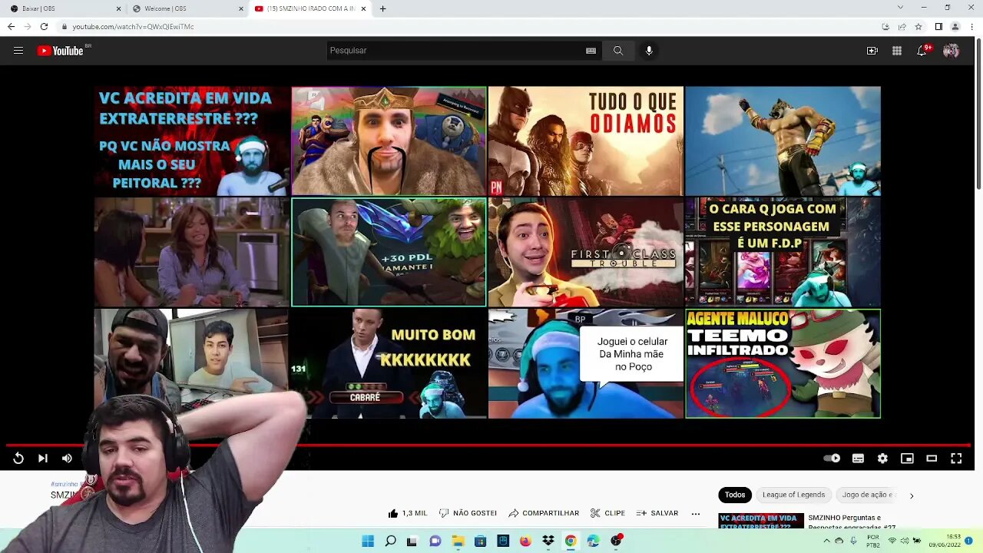The image size is (983, 553).
Task: Toggle subtitles on the player
Action: (x=858, y=459)
